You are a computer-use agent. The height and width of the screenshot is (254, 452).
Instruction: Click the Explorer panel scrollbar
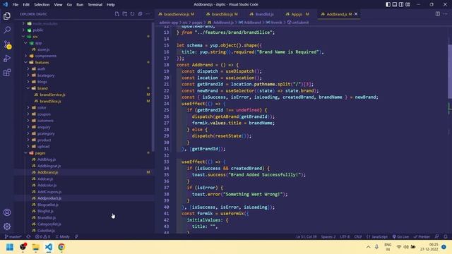153,86
